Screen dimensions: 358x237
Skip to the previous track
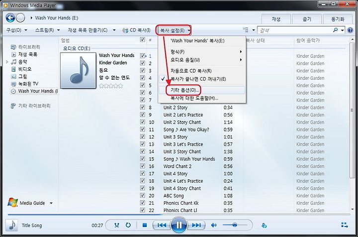tap(162, 226)
